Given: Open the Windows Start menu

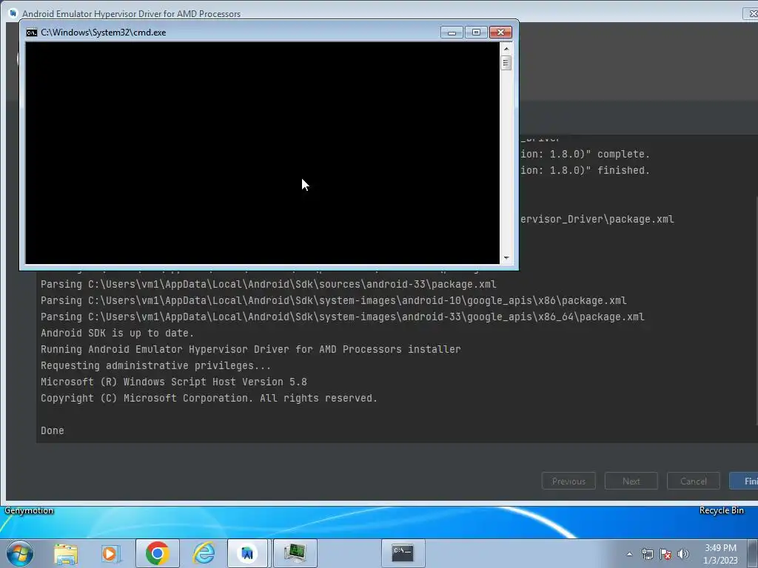Looking at the screenshot, I should coord(20,553).
